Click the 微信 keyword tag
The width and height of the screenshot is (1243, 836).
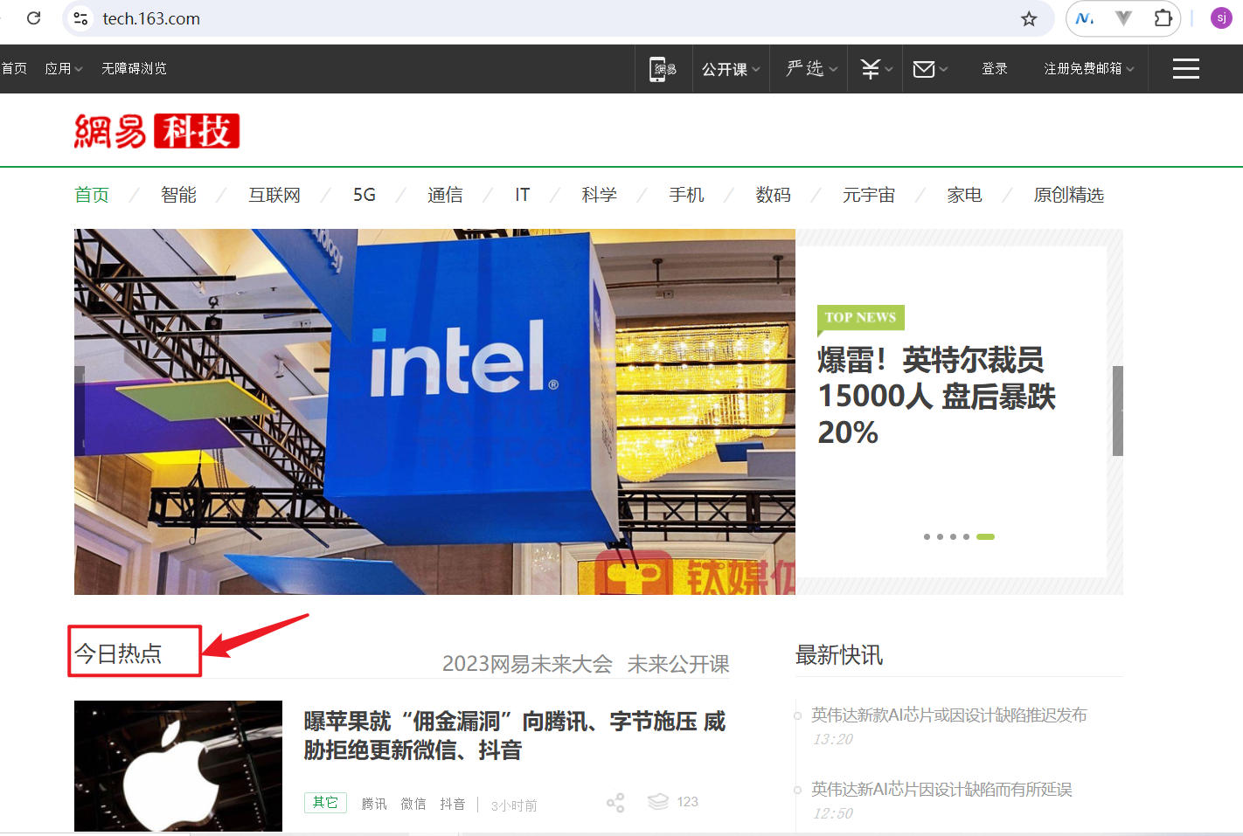413,804
